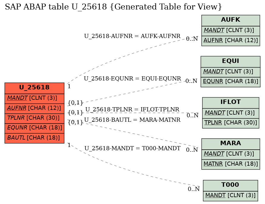
Task: Open the MARA table header
Action: pos(231,144)
